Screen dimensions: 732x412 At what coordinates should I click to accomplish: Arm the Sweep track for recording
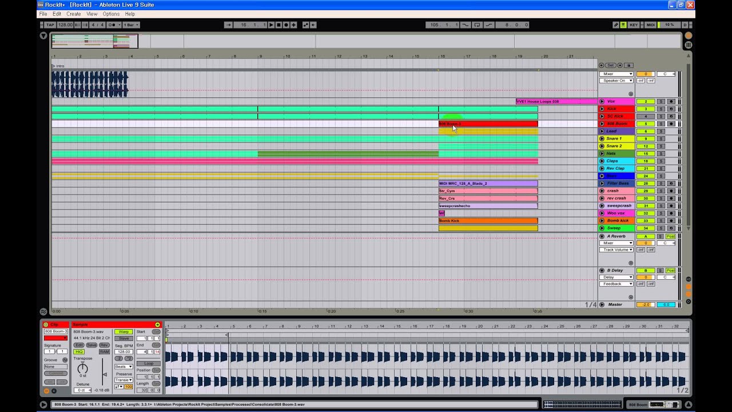671,228
